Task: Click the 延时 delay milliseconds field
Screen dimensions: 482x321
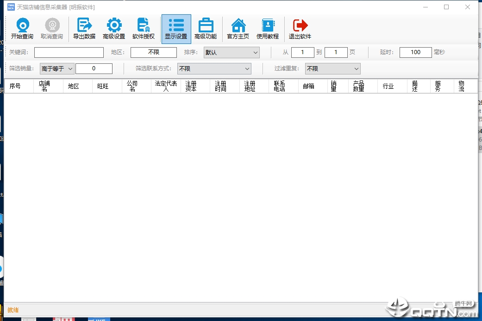Action: tap(415, 53)
